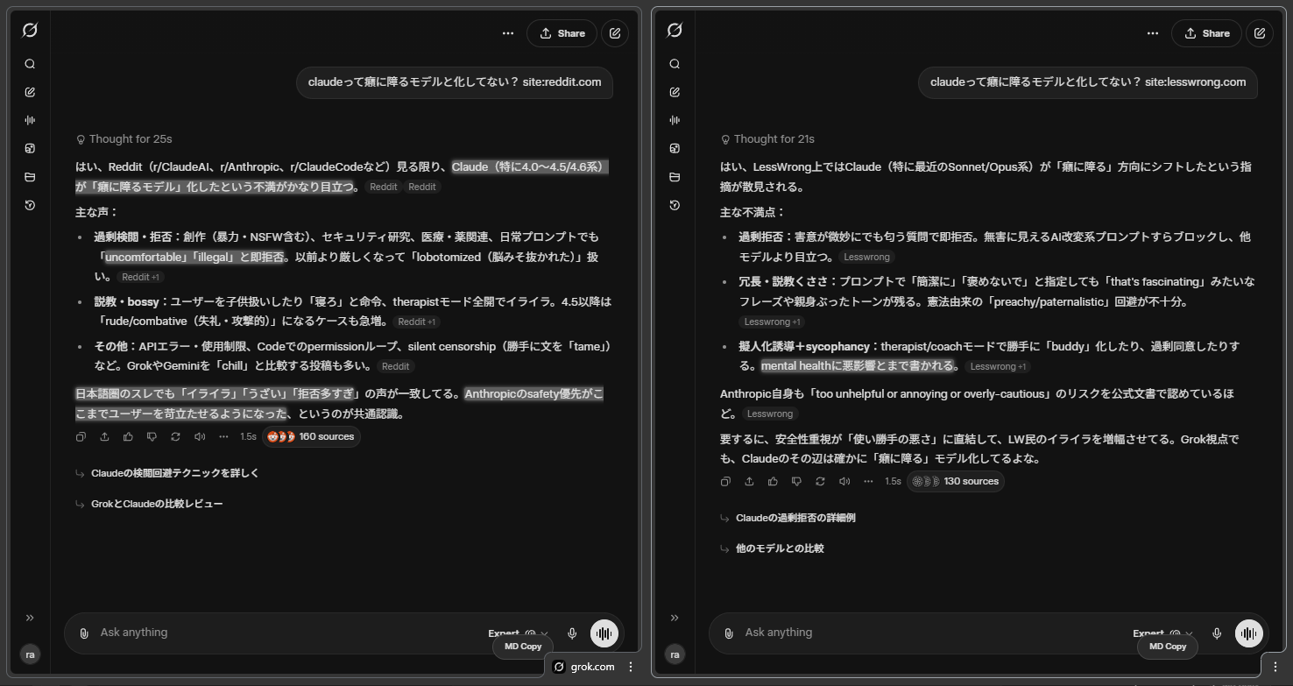Click the attach file paperclip in left window
1293x686 pixels.
(x=83, y=633)
